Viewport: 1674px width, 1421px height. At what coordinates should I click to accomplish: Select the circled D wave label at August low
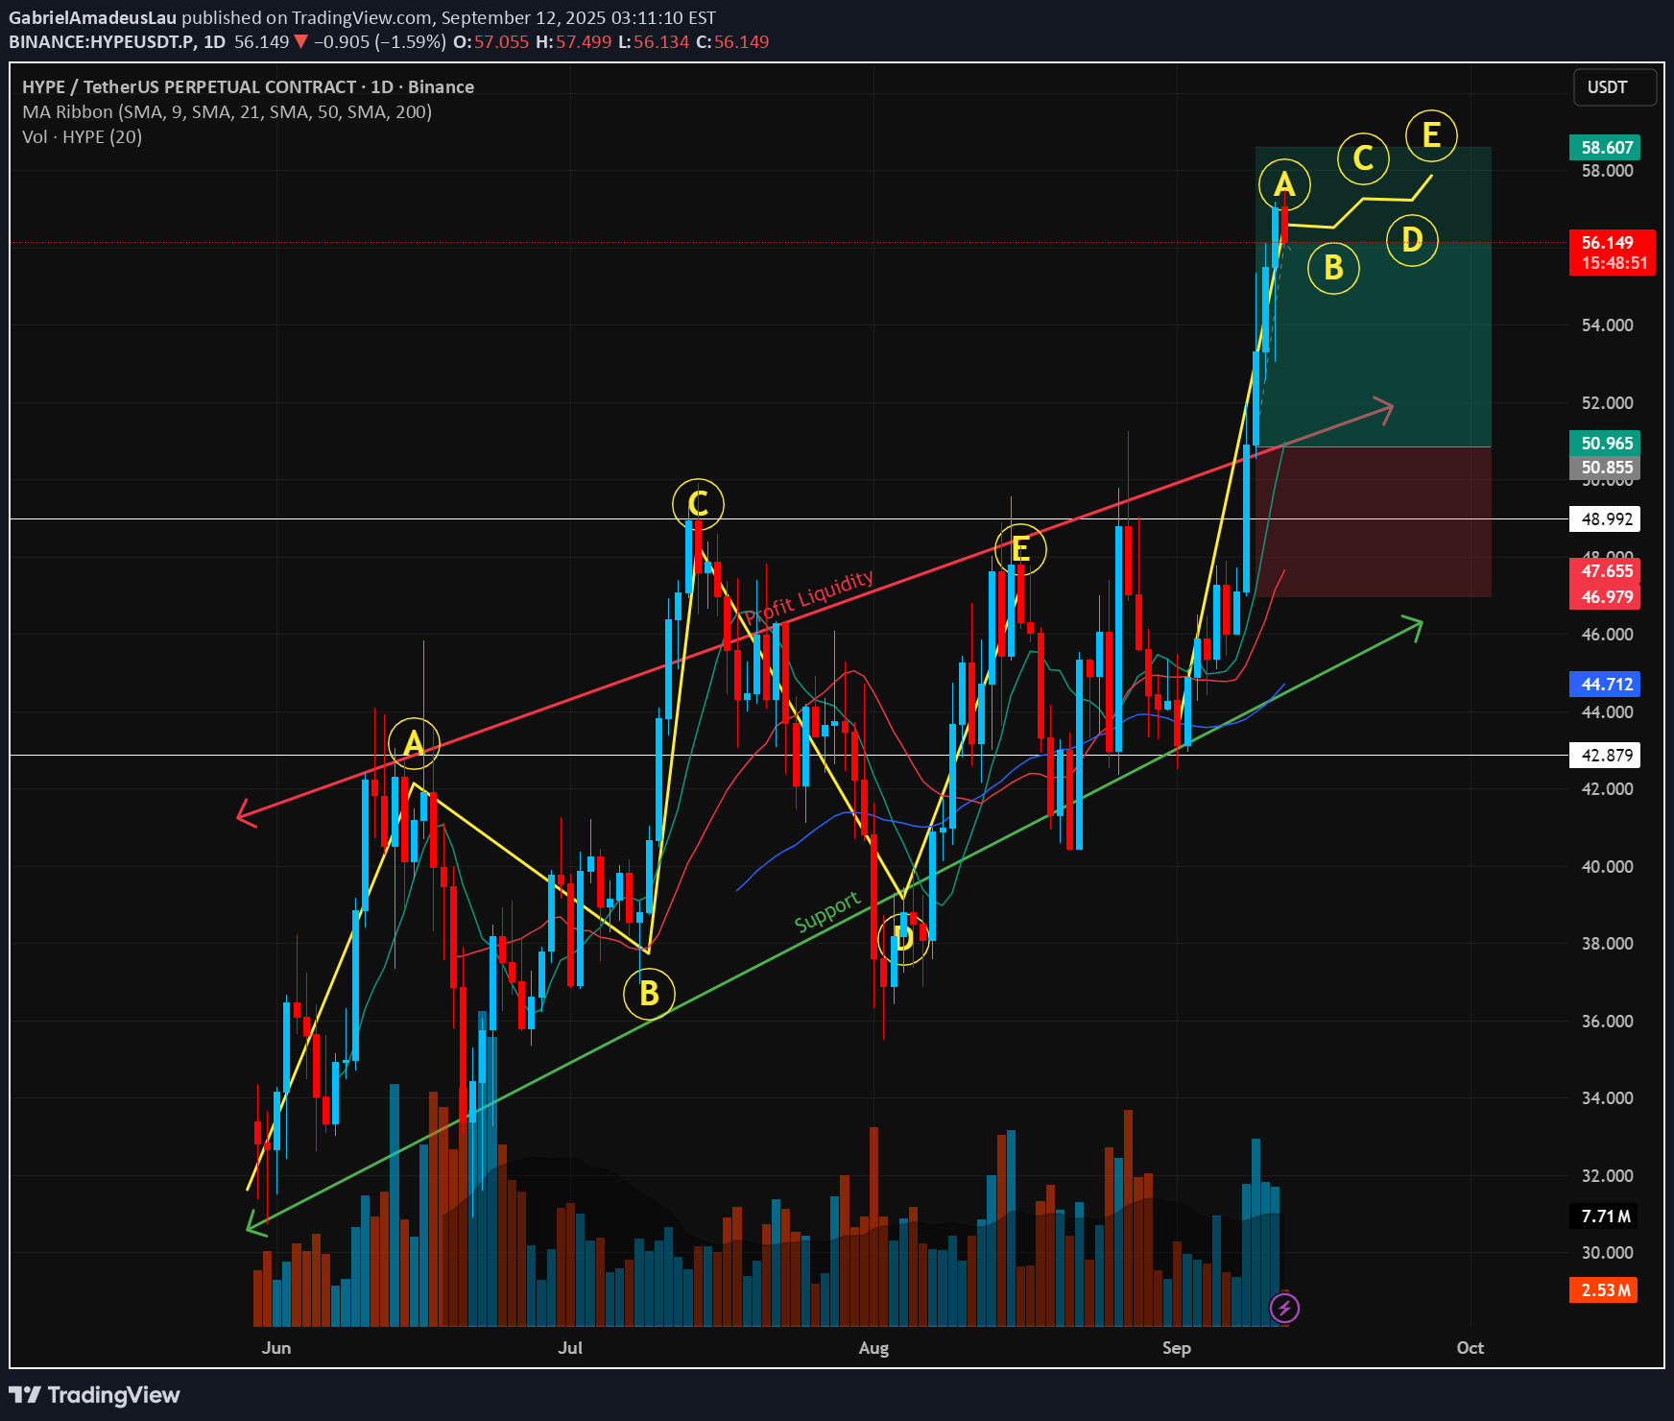pyautogui.click(x=904, y=938)
